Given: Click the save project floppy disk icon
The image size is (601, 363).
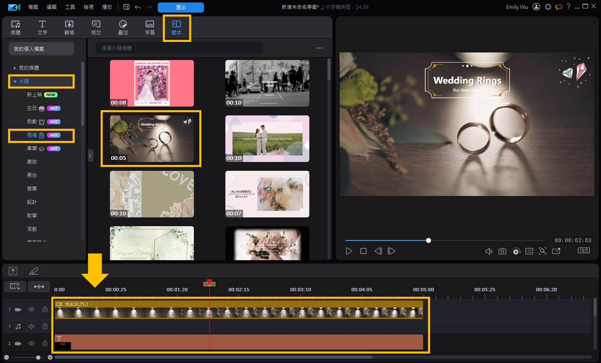Looking at the screenshot, I should (126, 7).
